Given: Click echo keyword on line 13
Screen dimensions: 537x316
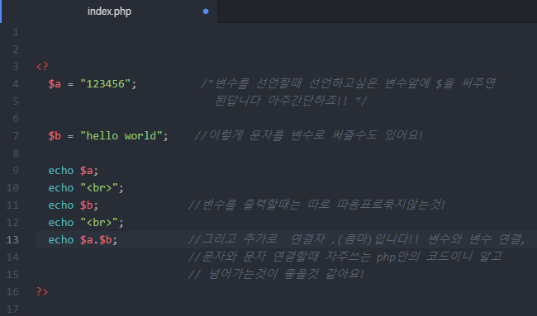Looking at the screenshot, I should 61,240.
